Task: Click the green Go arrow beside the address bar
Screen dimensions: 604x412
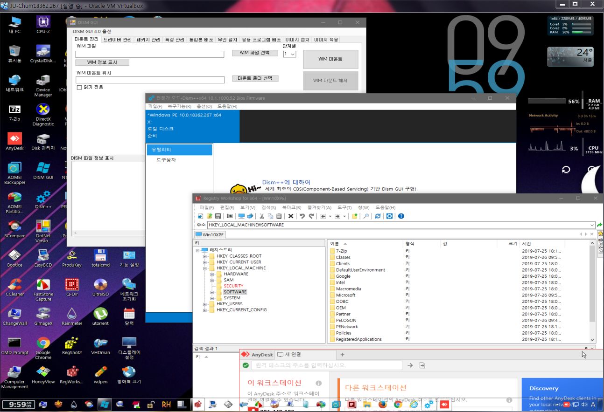Action: pyautogui.click(x=600, y=225)
